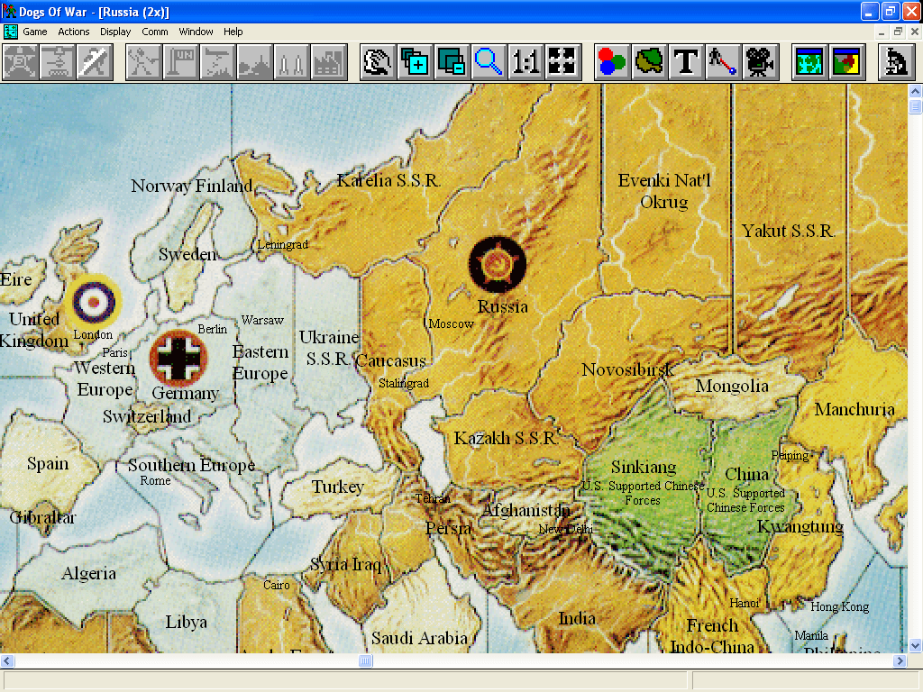Image resolution: width=923 pixels, height=692 pixels.
Task: Click the "Kazakh S.S.R." territory label
Action: (505, 438)
